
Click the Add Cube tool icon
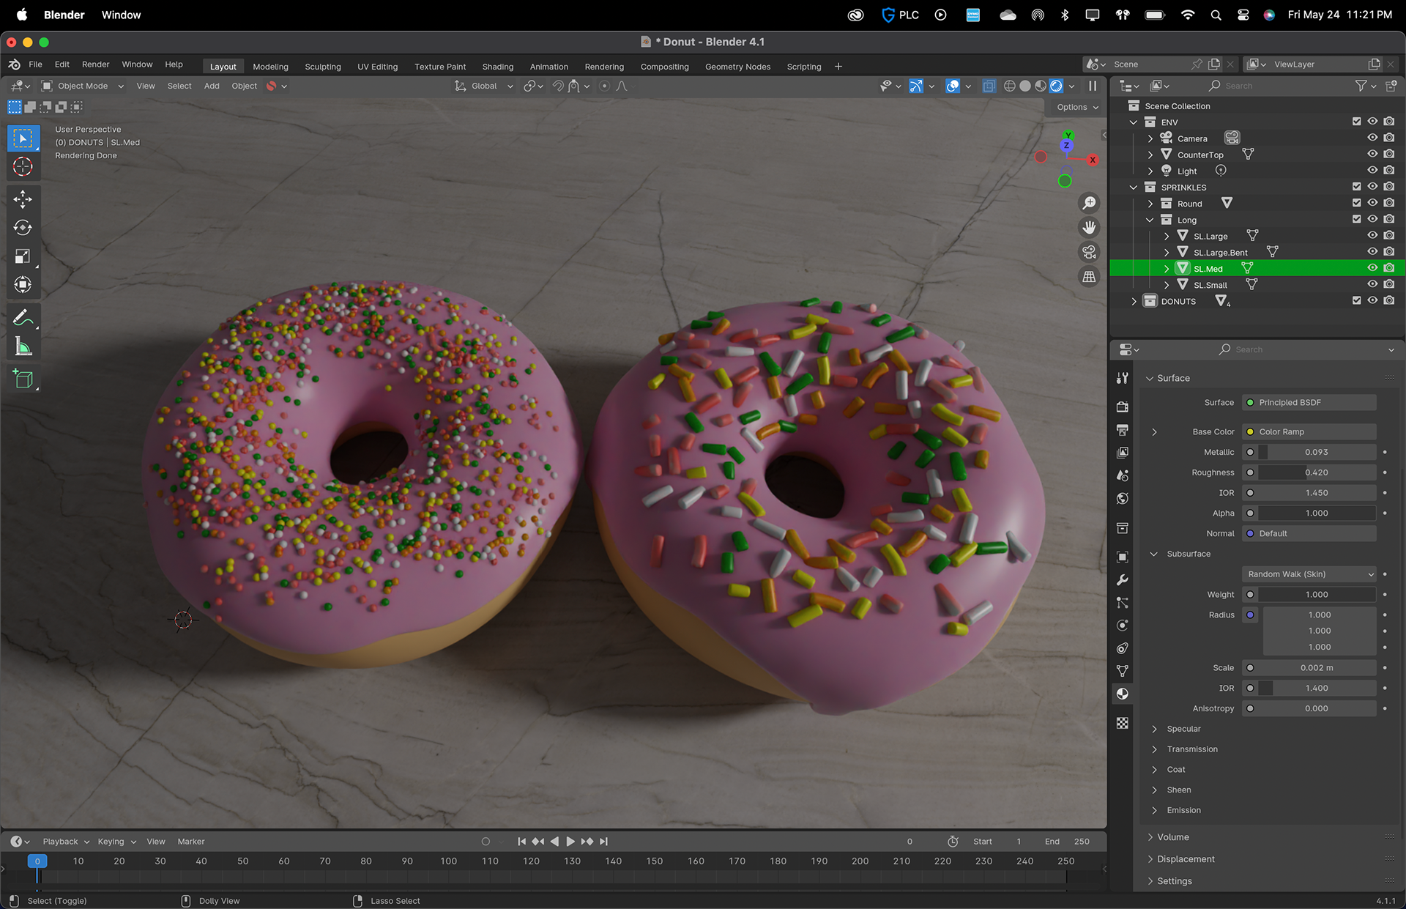[23, 379]
